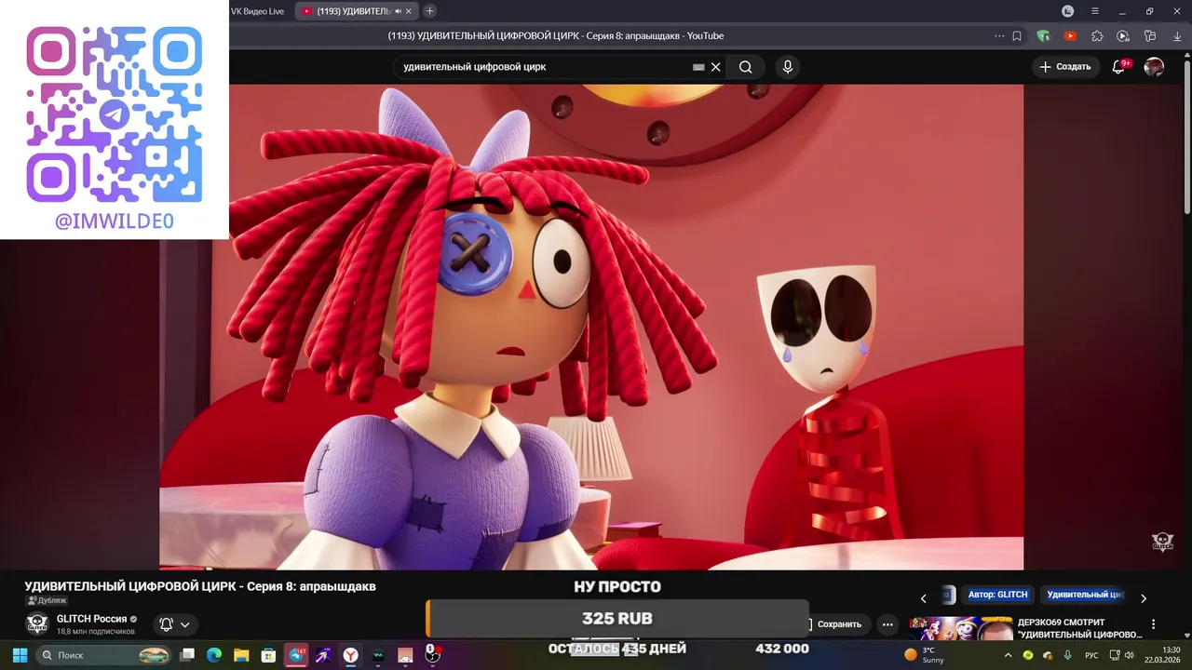
Task: Click the 325 RUB donation goal bar
Action: tap(616, 618)
